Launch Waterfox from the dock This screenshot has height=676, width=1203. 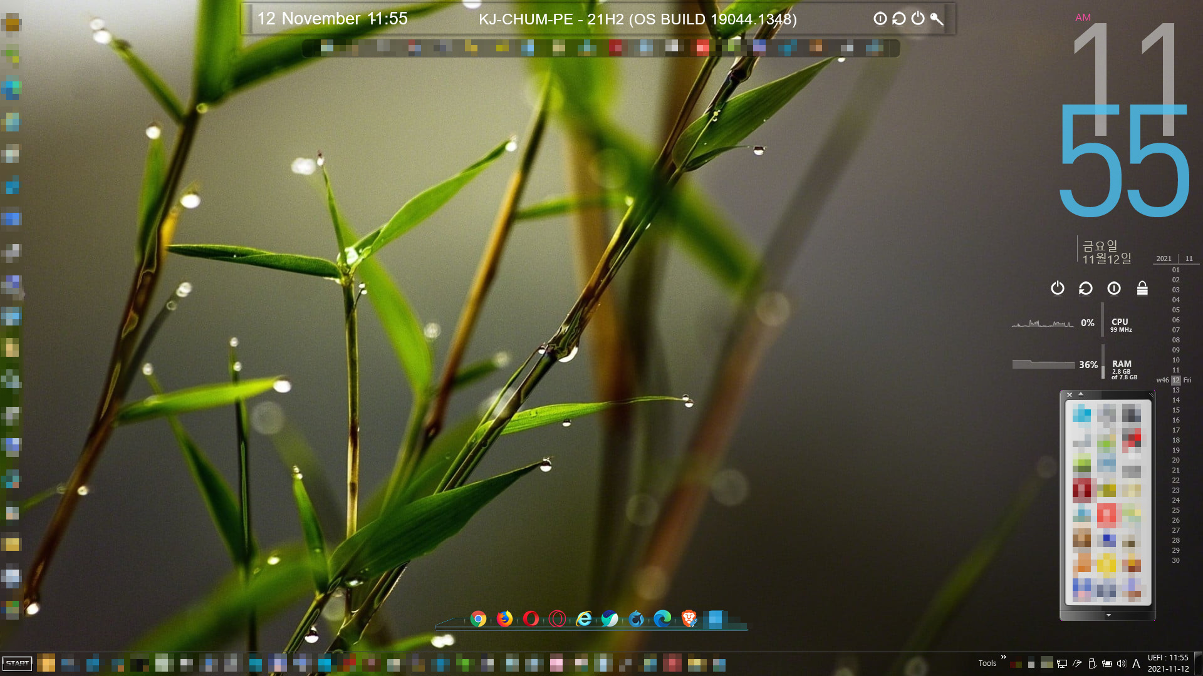636,619
